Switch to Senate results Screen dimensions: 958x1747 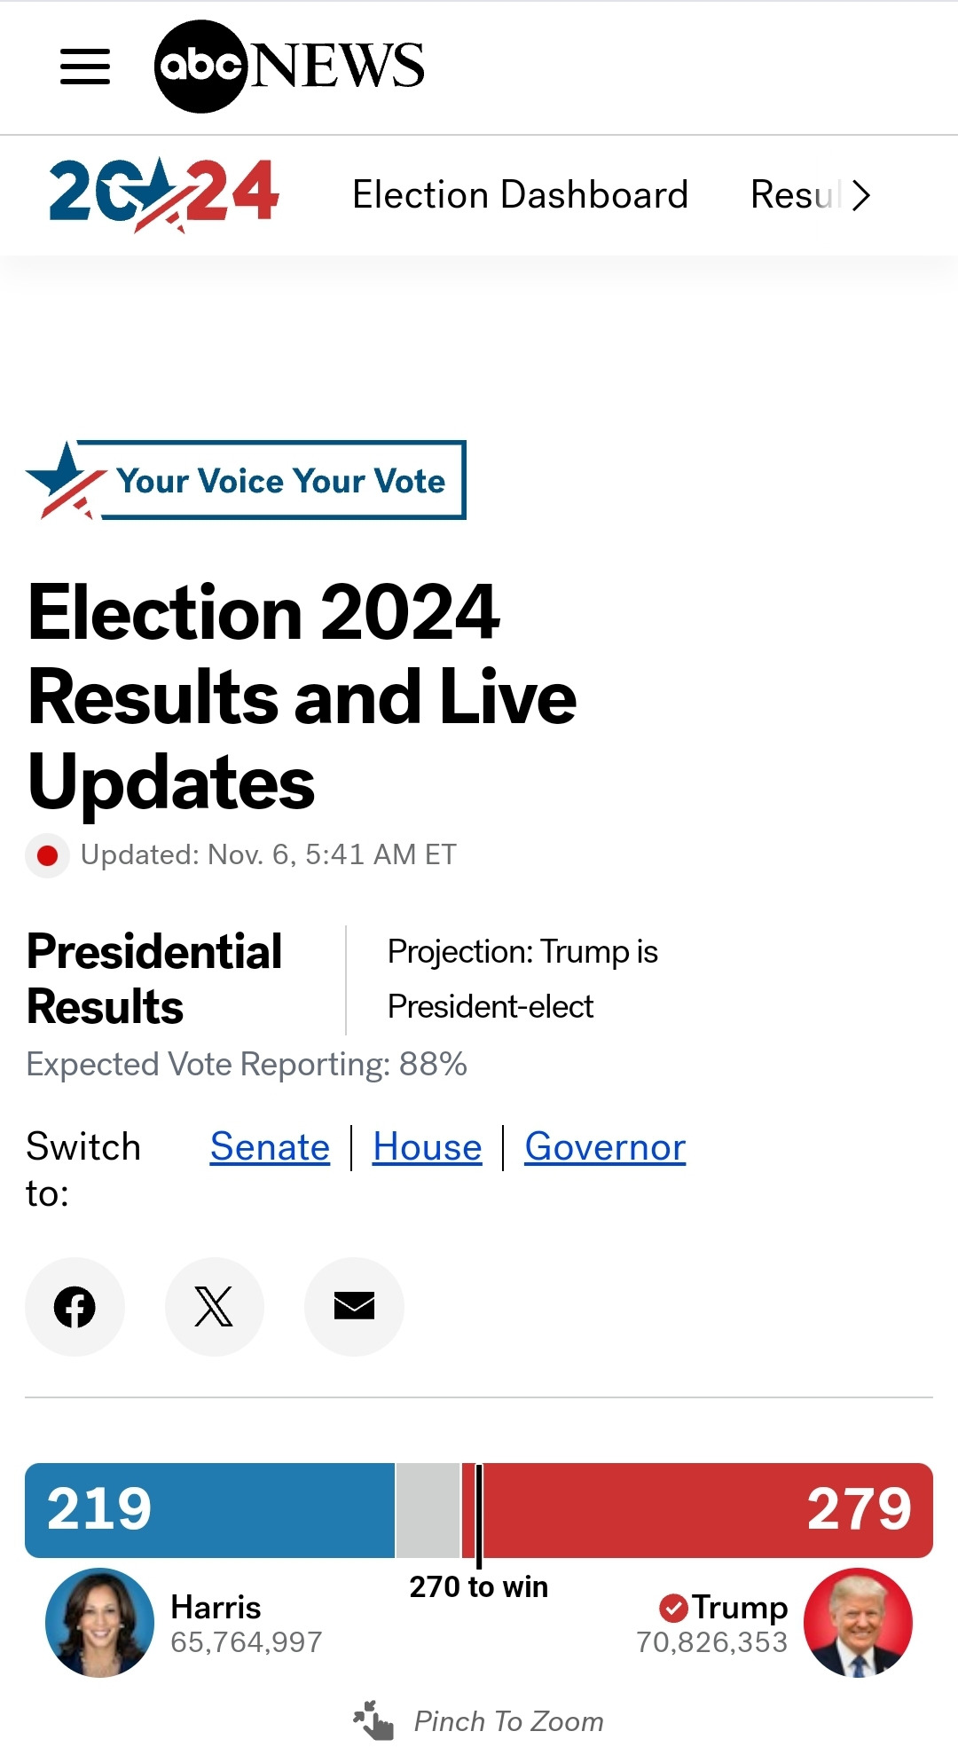pos(270,1146)
